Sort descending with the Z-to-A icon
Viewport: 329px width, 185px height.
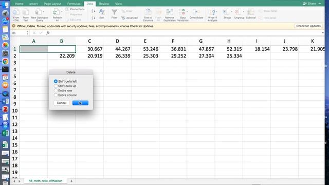[x=94, y=18]
